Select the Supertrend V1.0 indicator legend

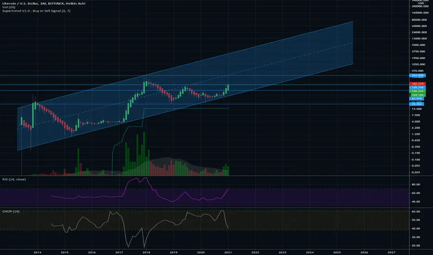pyautogui.click(x=36, y=11)
